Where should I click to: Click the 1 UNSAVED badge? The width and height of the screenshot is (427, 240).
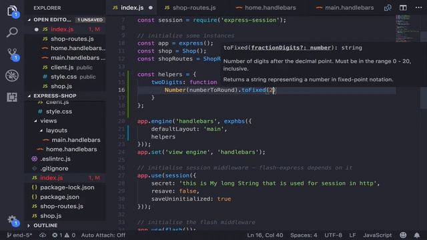(90, 19)
